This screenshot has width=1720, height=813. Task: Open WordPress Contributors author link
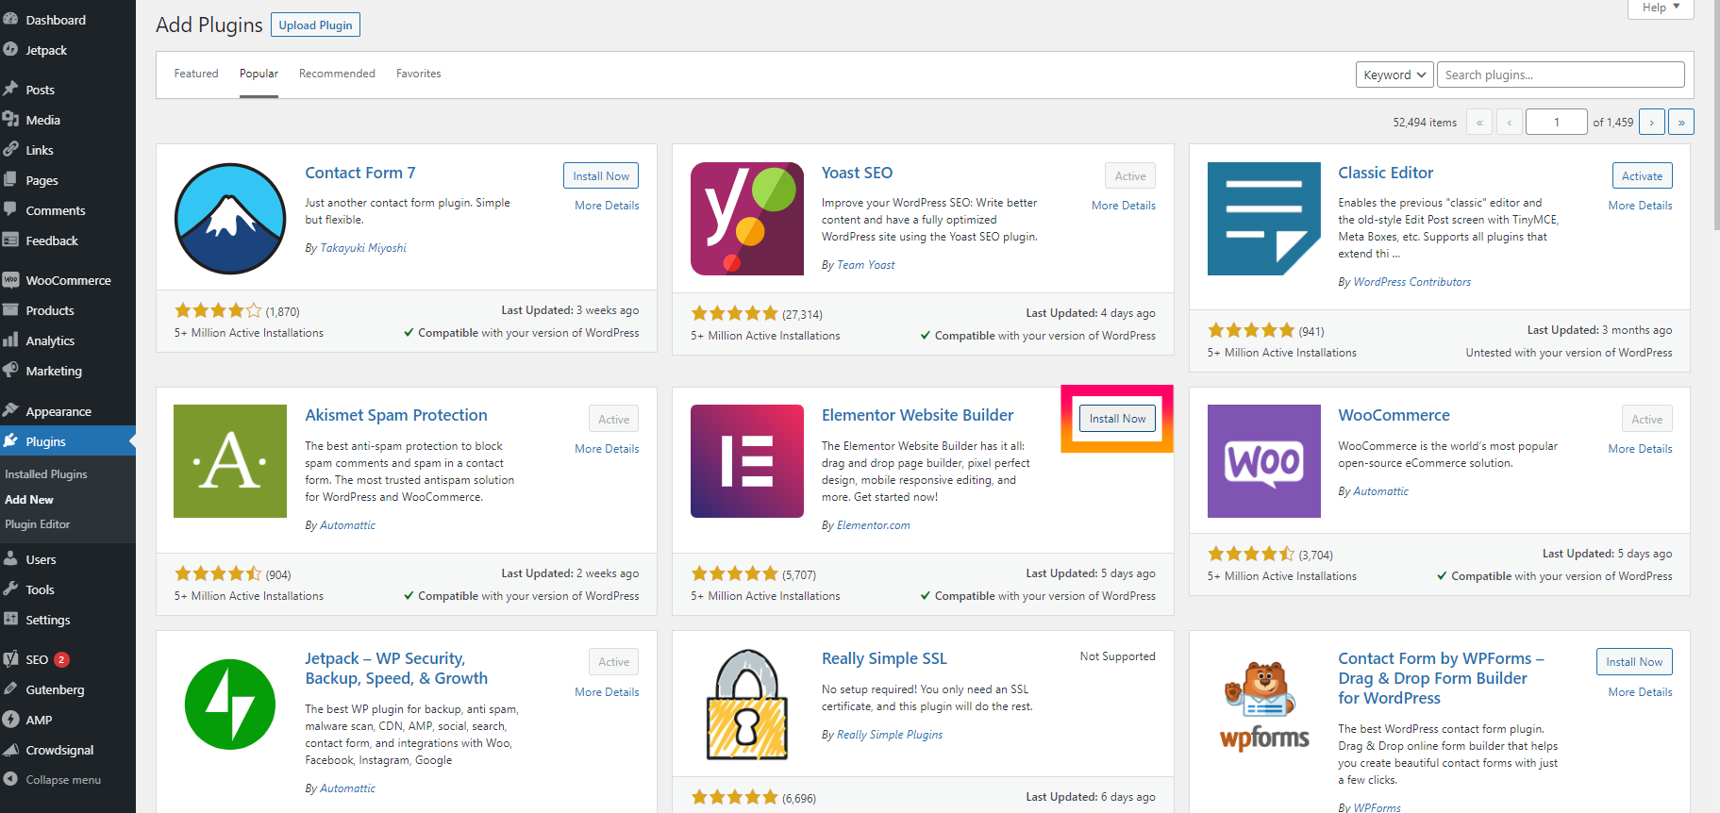coord(1411,282)
